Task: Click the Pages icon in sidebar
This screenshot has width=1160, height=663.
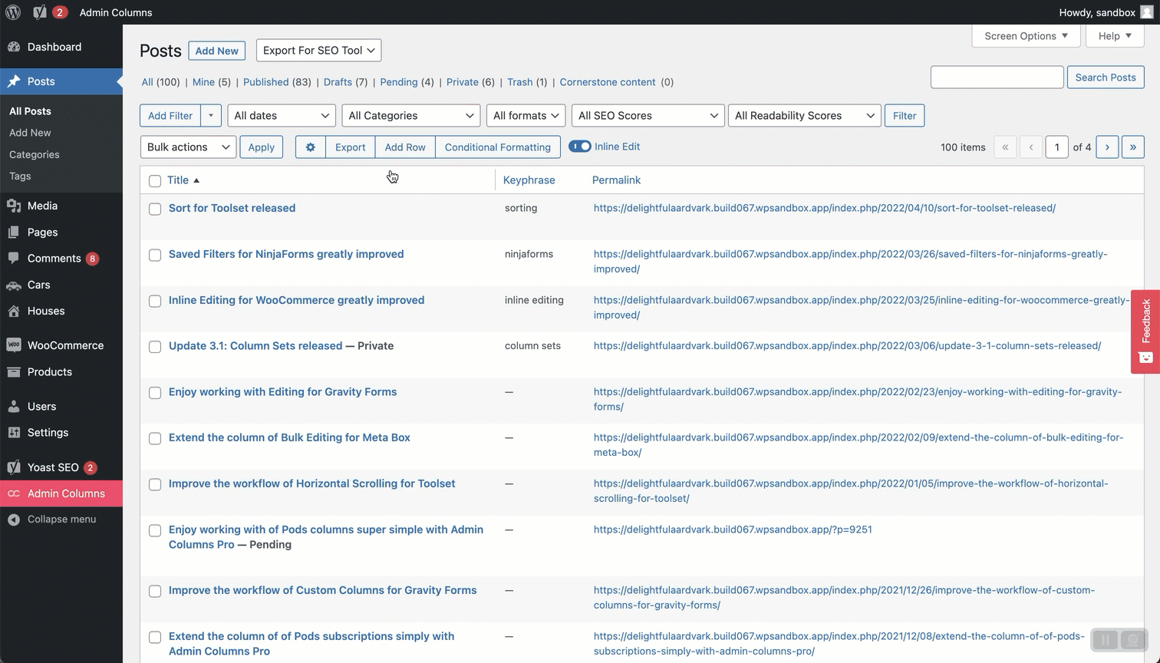Action: (x=14, y=232)
